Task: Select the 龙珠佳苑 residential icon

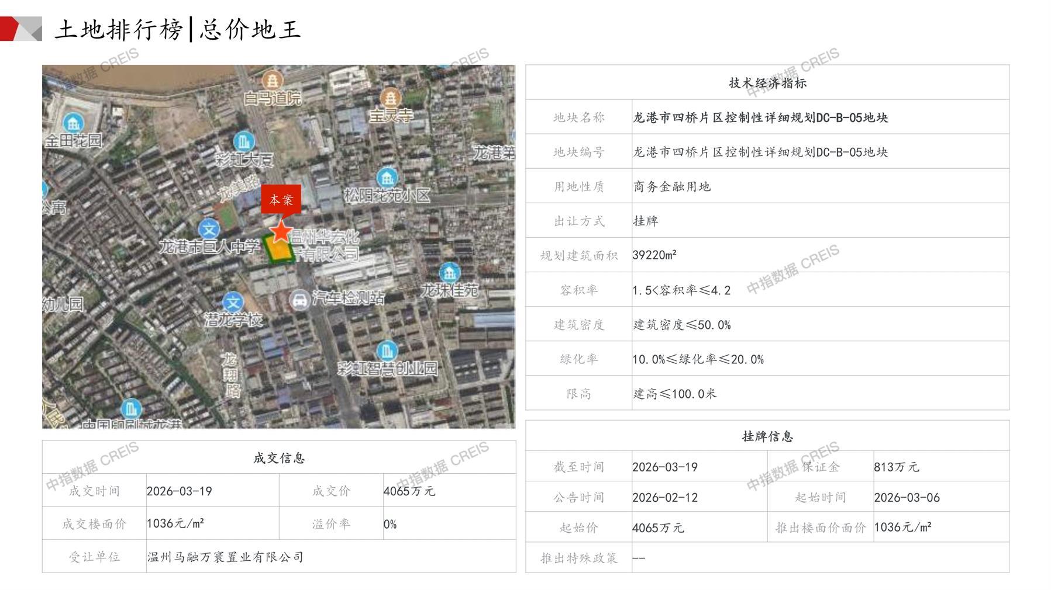Action: click(x=449, y=272)
